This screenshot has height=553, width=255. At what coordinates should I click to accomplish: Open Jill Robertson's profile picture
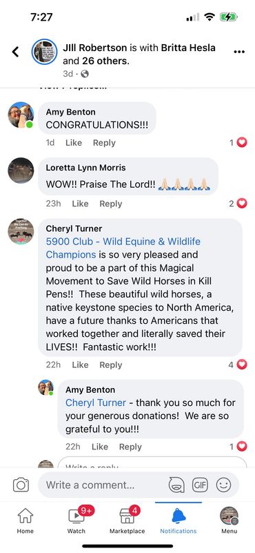[x=44, y=52]
